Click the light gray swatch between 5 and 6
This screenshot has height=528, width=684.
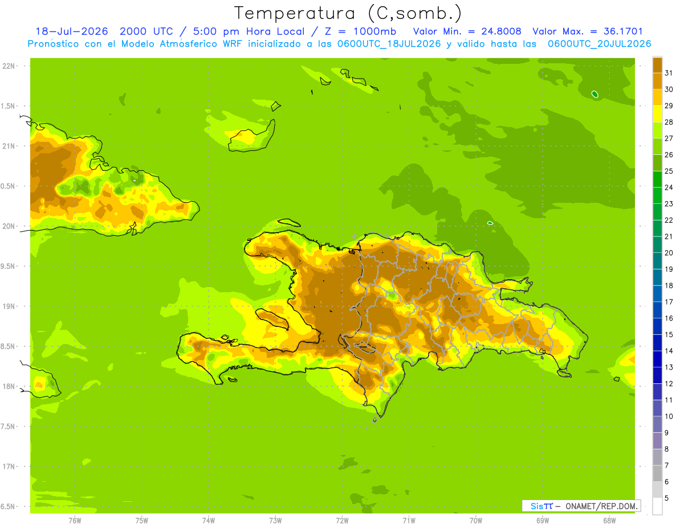[657, 490]
